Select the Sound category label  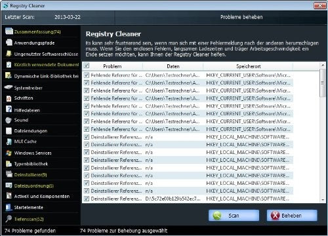[21, 120]
